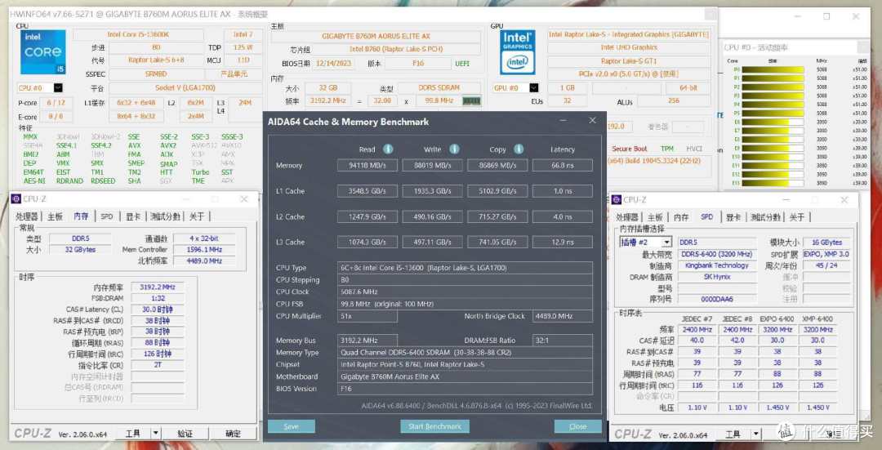Close the left CPU-Z window
This screenshot has width=882, height=450.
pos(243,199)
